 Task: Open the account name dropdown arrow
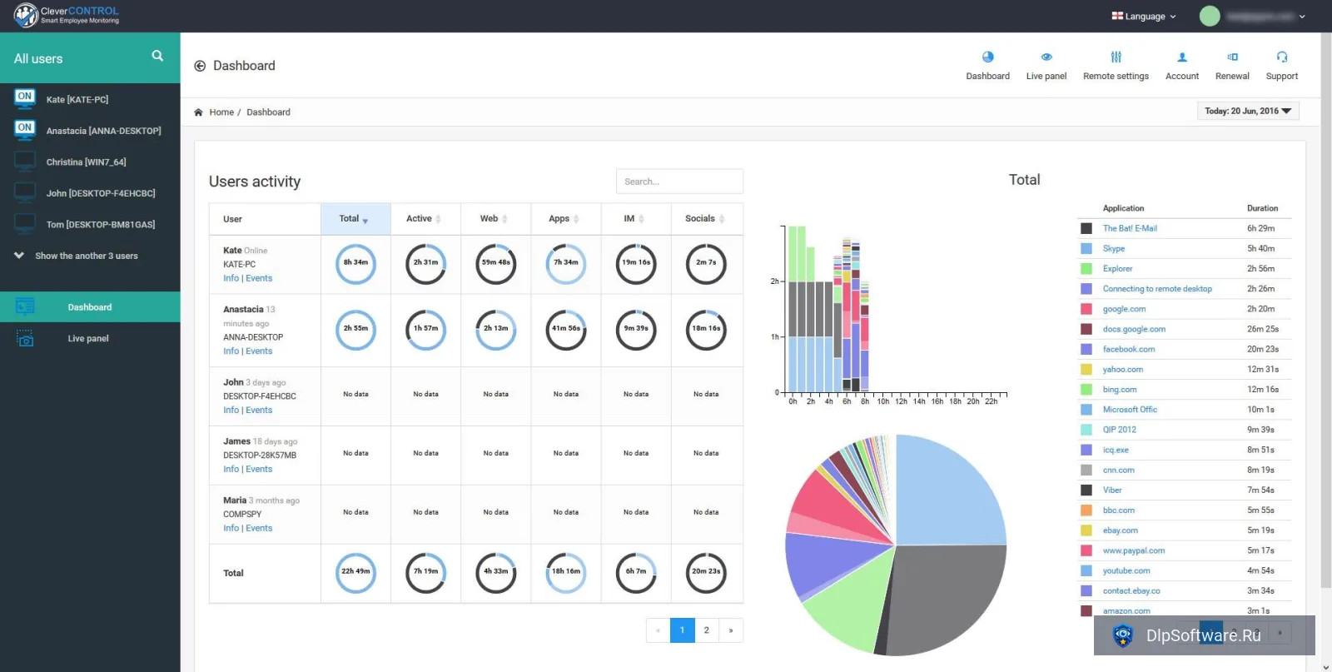(x=1302, y=17)
